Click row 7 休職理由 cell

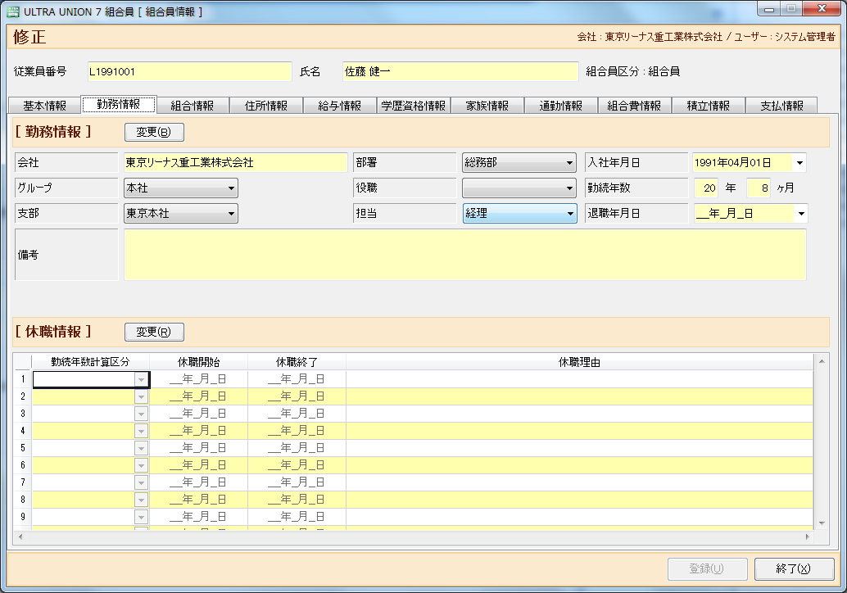point(580,482)
